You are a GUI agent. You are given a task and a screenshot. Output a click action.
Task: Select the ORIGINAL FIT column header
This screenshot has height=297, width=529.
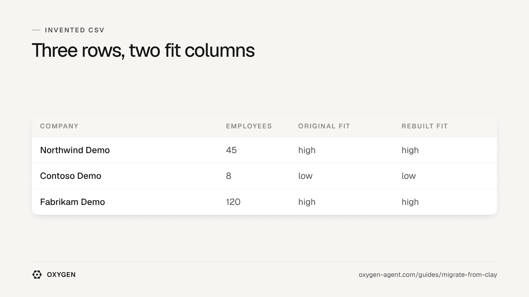coord(324,126)
